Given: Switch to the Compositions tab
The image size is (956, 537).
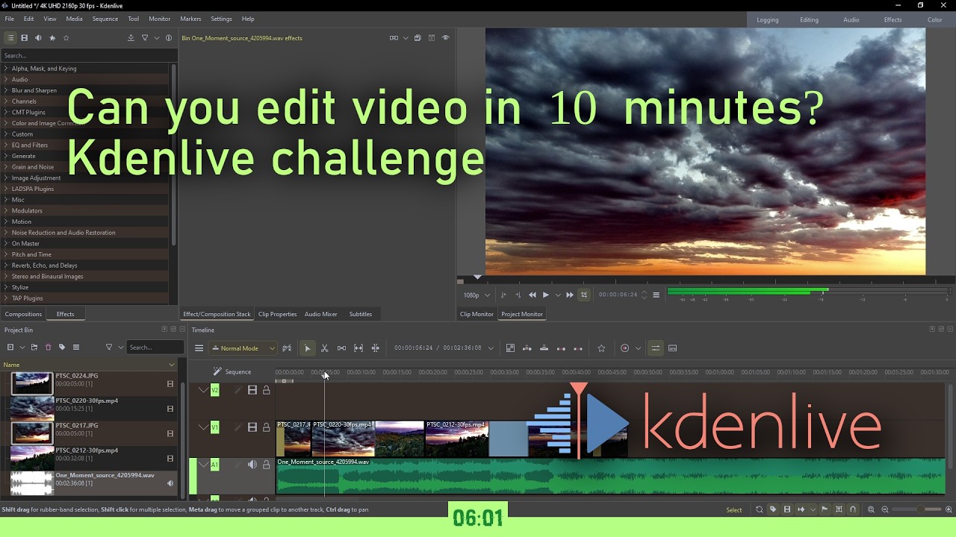Looking at the screenshot, I should pos(23,314).
